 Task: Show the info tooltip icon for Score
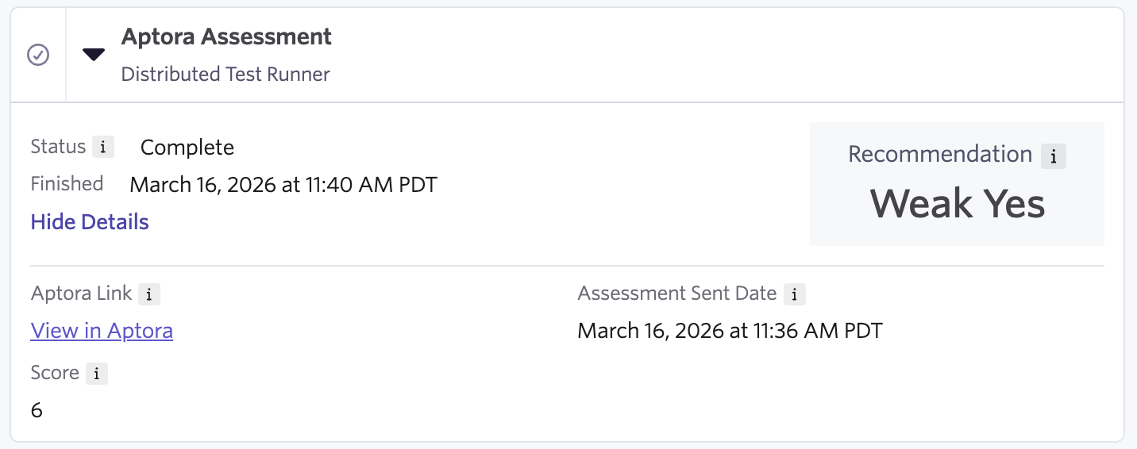96,374
